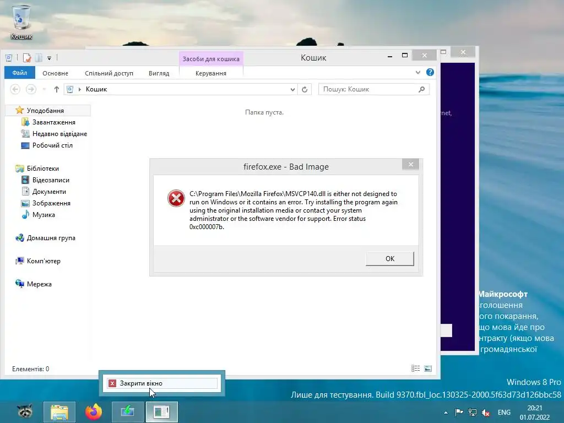Open Недавно відвідане in the sidebar
564x423 pixels.
tap(59, 133)
